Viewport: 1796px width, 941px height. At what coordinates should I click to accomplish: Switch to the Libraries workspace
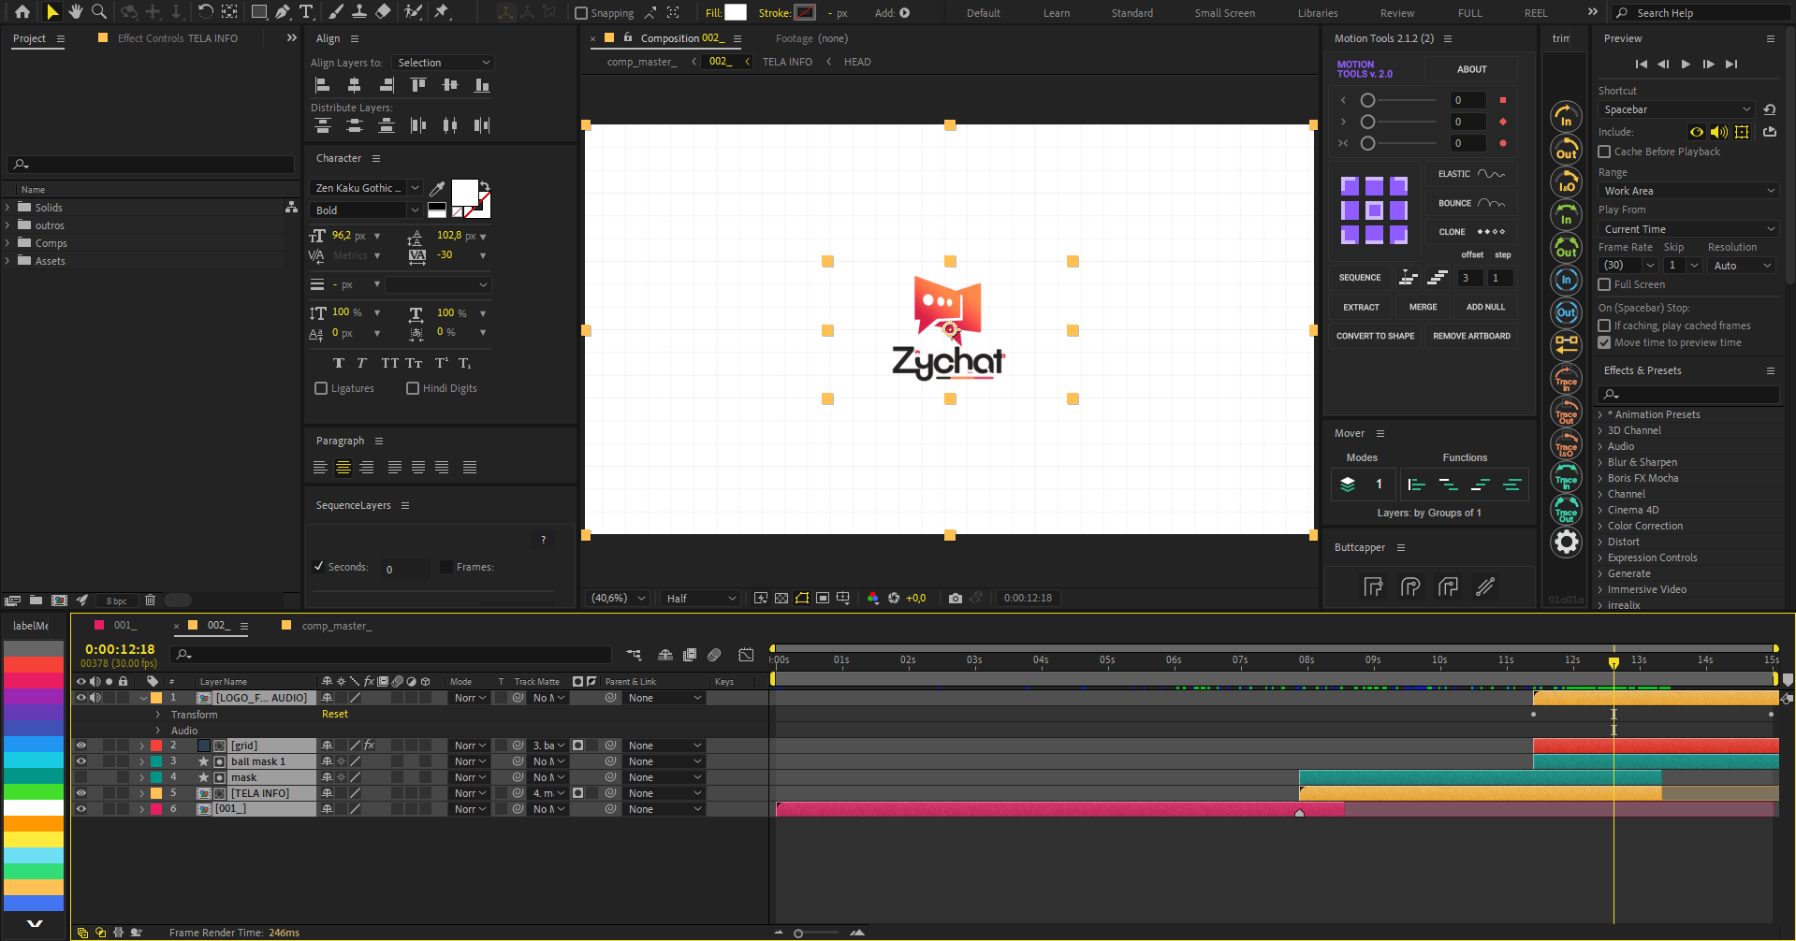pos(1318,13)
